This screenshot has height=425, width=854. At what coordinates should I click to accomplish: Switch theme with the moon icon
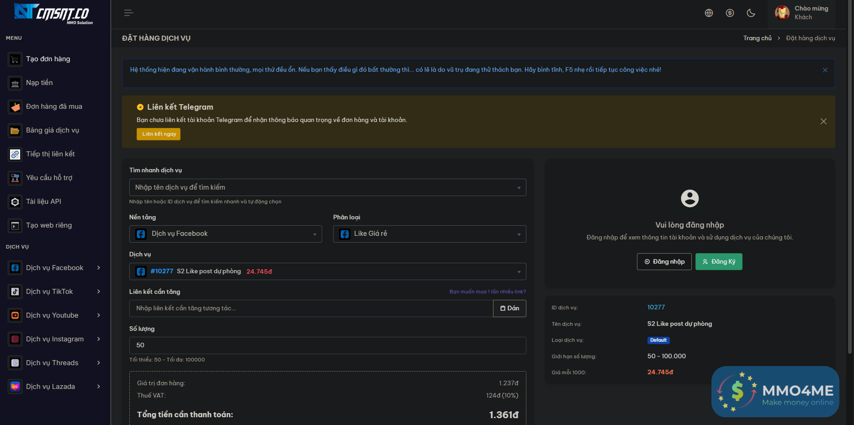[751, 13]
